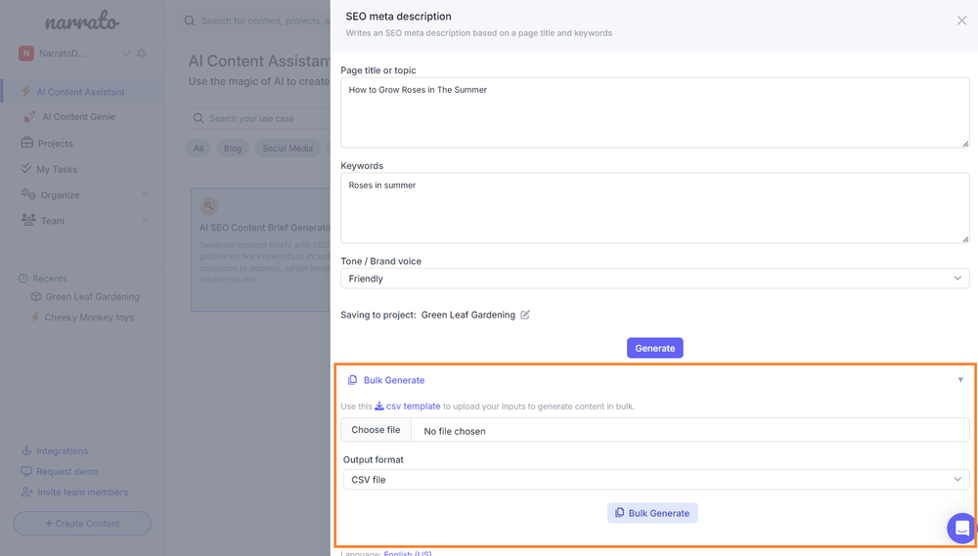Click the Keywords text area

(x=655, y=208)
